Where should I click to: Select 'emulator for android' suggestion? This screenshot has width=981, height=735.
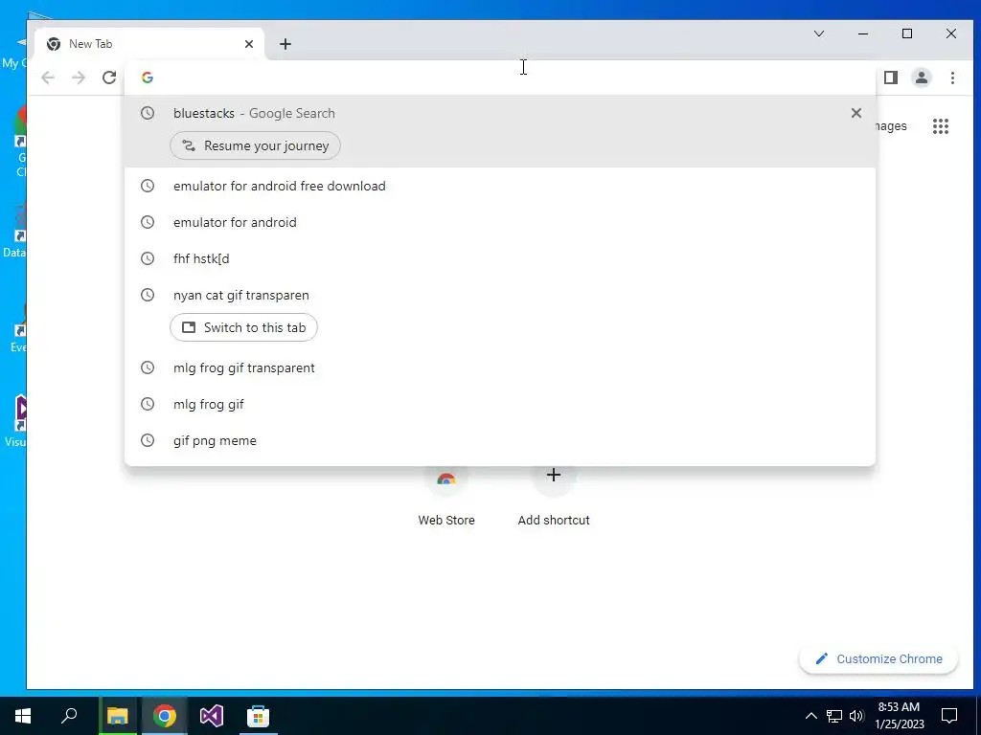[500, 222]
